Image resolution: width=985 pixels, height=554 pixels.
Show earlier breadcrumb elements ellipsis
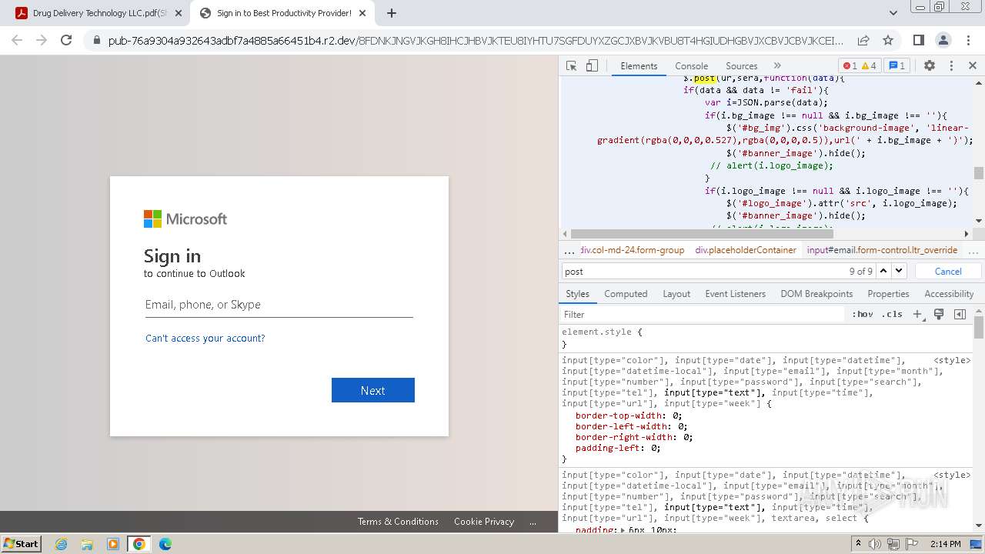pos(569,250)
